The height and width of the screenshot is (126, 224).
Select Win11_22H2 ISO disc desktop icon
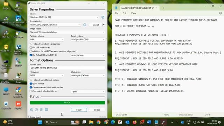click(6, 48)
